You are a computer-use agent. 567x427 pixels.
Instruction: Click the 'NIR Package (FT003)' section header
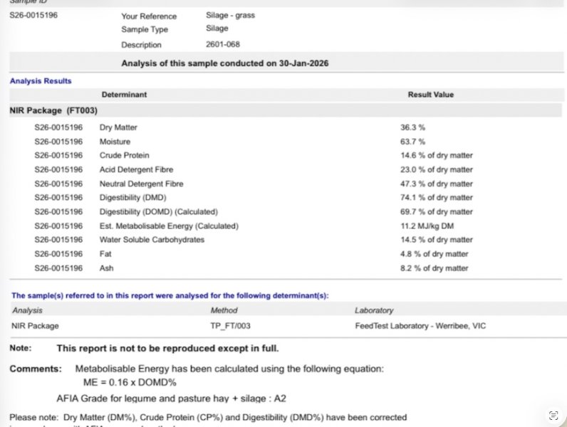coord(53,111)
